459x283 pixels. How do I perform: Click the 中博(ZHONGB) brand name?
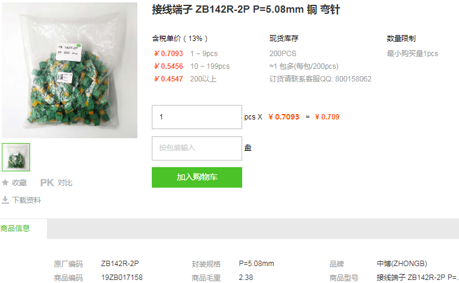(402, 264)
